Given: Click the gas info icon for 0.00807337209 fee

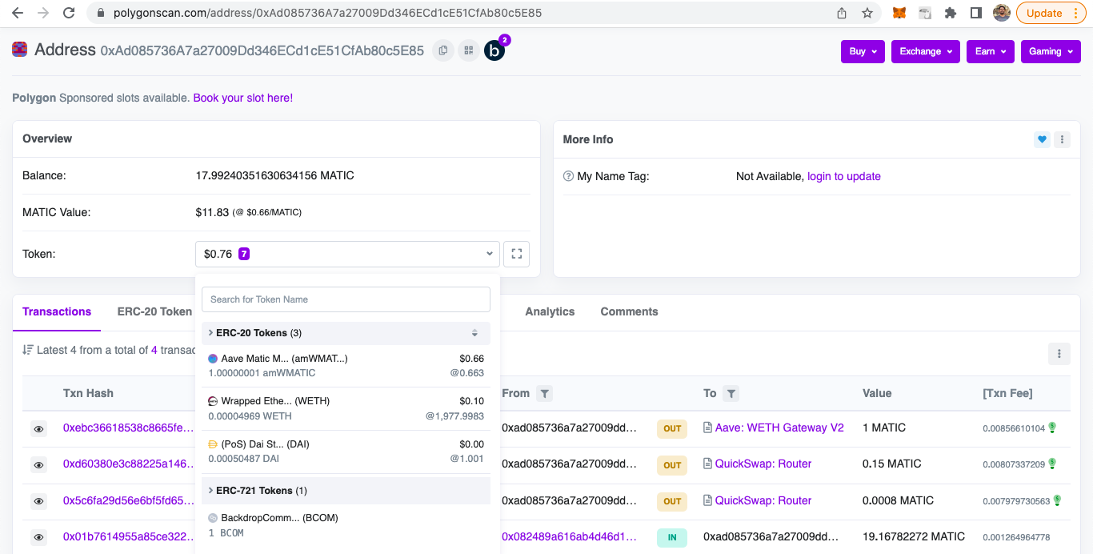Looking at the screenshot, I should 1052,464.
